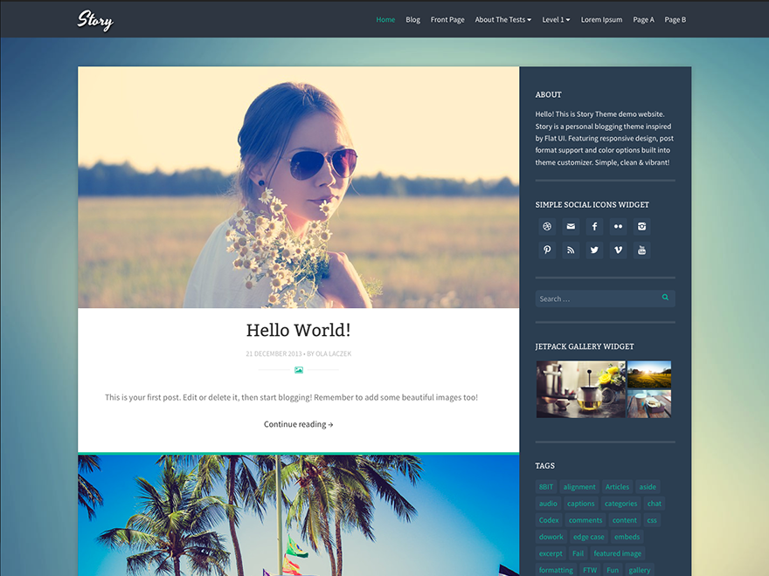The image size is (769, 576).
Task: Click the Continue reading link
Action: [x=298, y=424]
